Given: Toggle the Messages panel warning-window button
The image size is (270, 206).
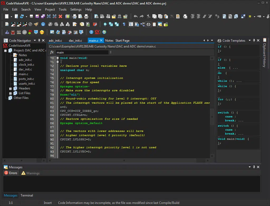Looking at the screenshot, I should (160, 24).
